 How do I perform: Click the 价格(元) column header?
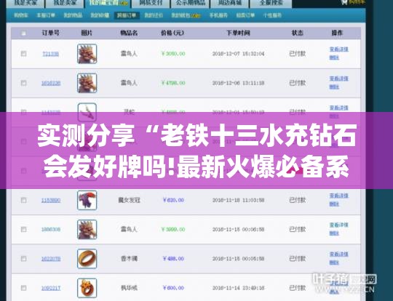pyautogui.click(x=172, y=33)
